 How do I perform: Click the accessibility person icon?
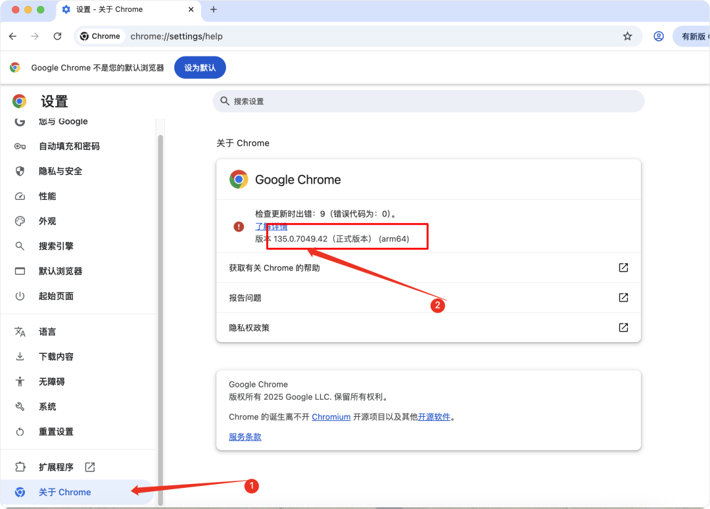click(x=20, y=381)
